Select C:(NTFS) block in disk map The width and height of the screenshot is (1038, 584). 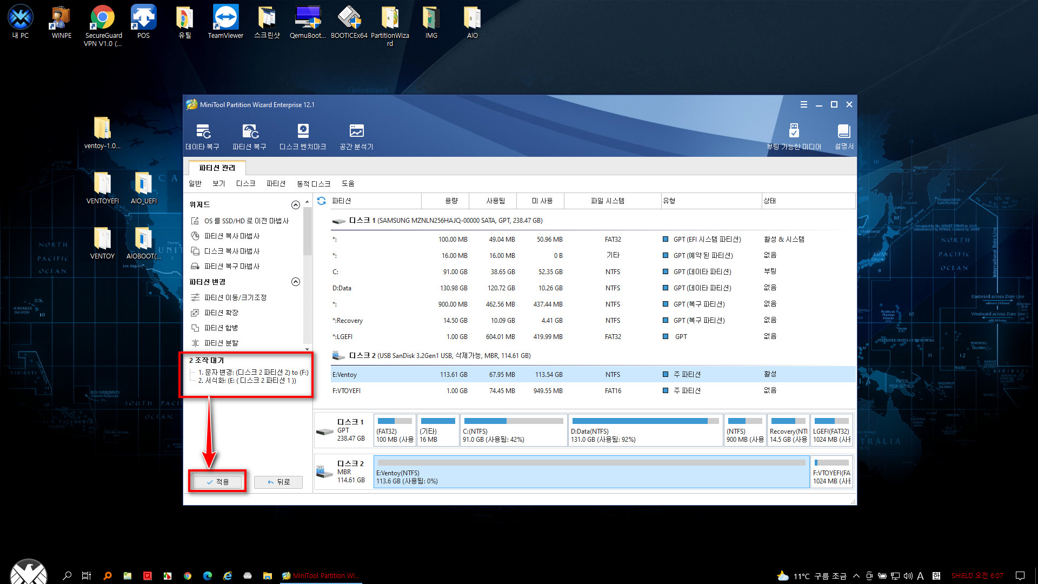pos(514,430)
